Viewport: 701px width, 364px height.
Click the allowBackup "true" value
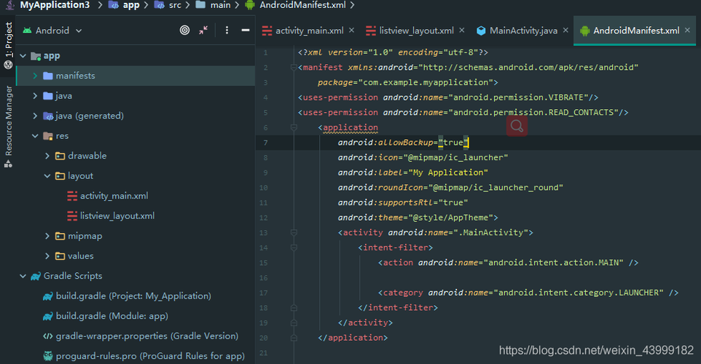click(453, 143)
